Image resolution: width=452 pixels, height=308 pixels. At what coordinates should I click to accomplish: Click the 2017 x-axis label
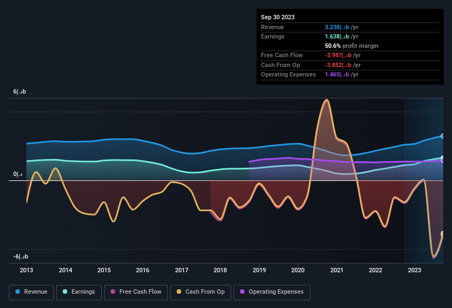coord(182,270)
